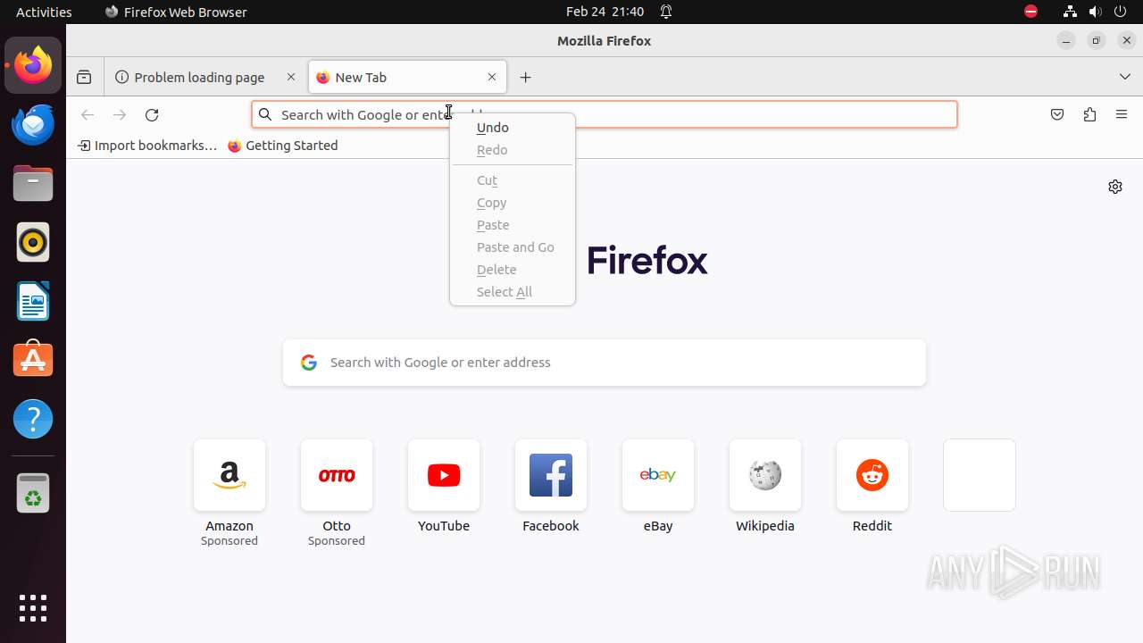Open the Trash in the dock
1143x643 pixels.
pyautogui.click(x=33, y=493)
